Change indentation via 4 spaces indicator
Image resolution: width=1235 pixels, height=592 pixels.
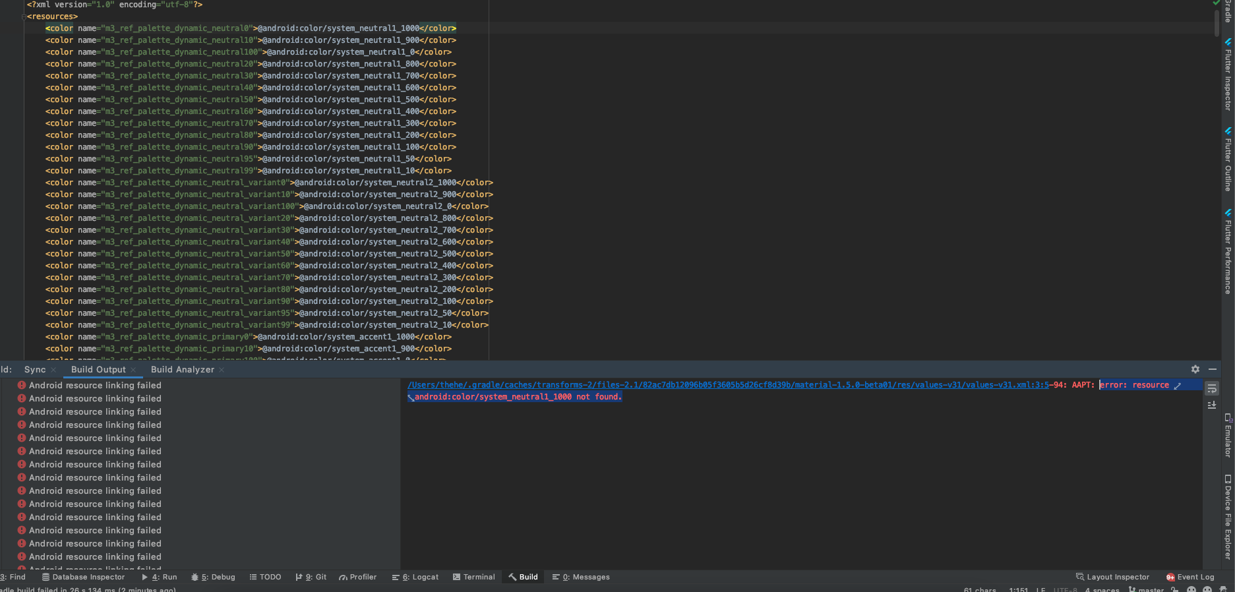coord(1102,589)
